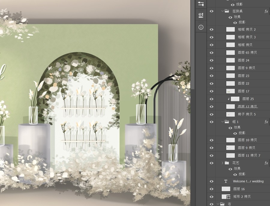The width and height of the screenshot is (270, 206).
Task: Select the layer named 图层 10 拷贝
Action: (x=247, y=140)
